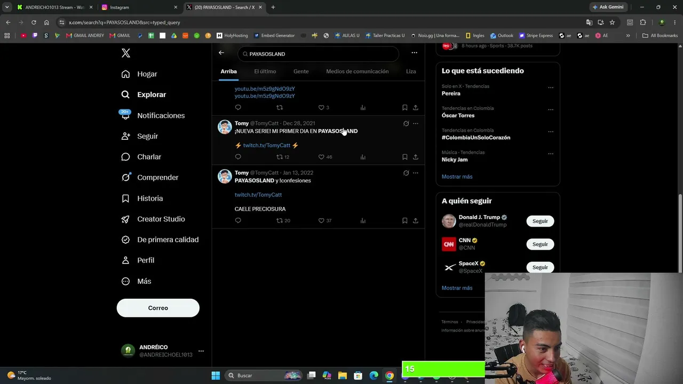Switch to the Gente tab
Screen dimensions: 683x384
click(x=301, y=71)
